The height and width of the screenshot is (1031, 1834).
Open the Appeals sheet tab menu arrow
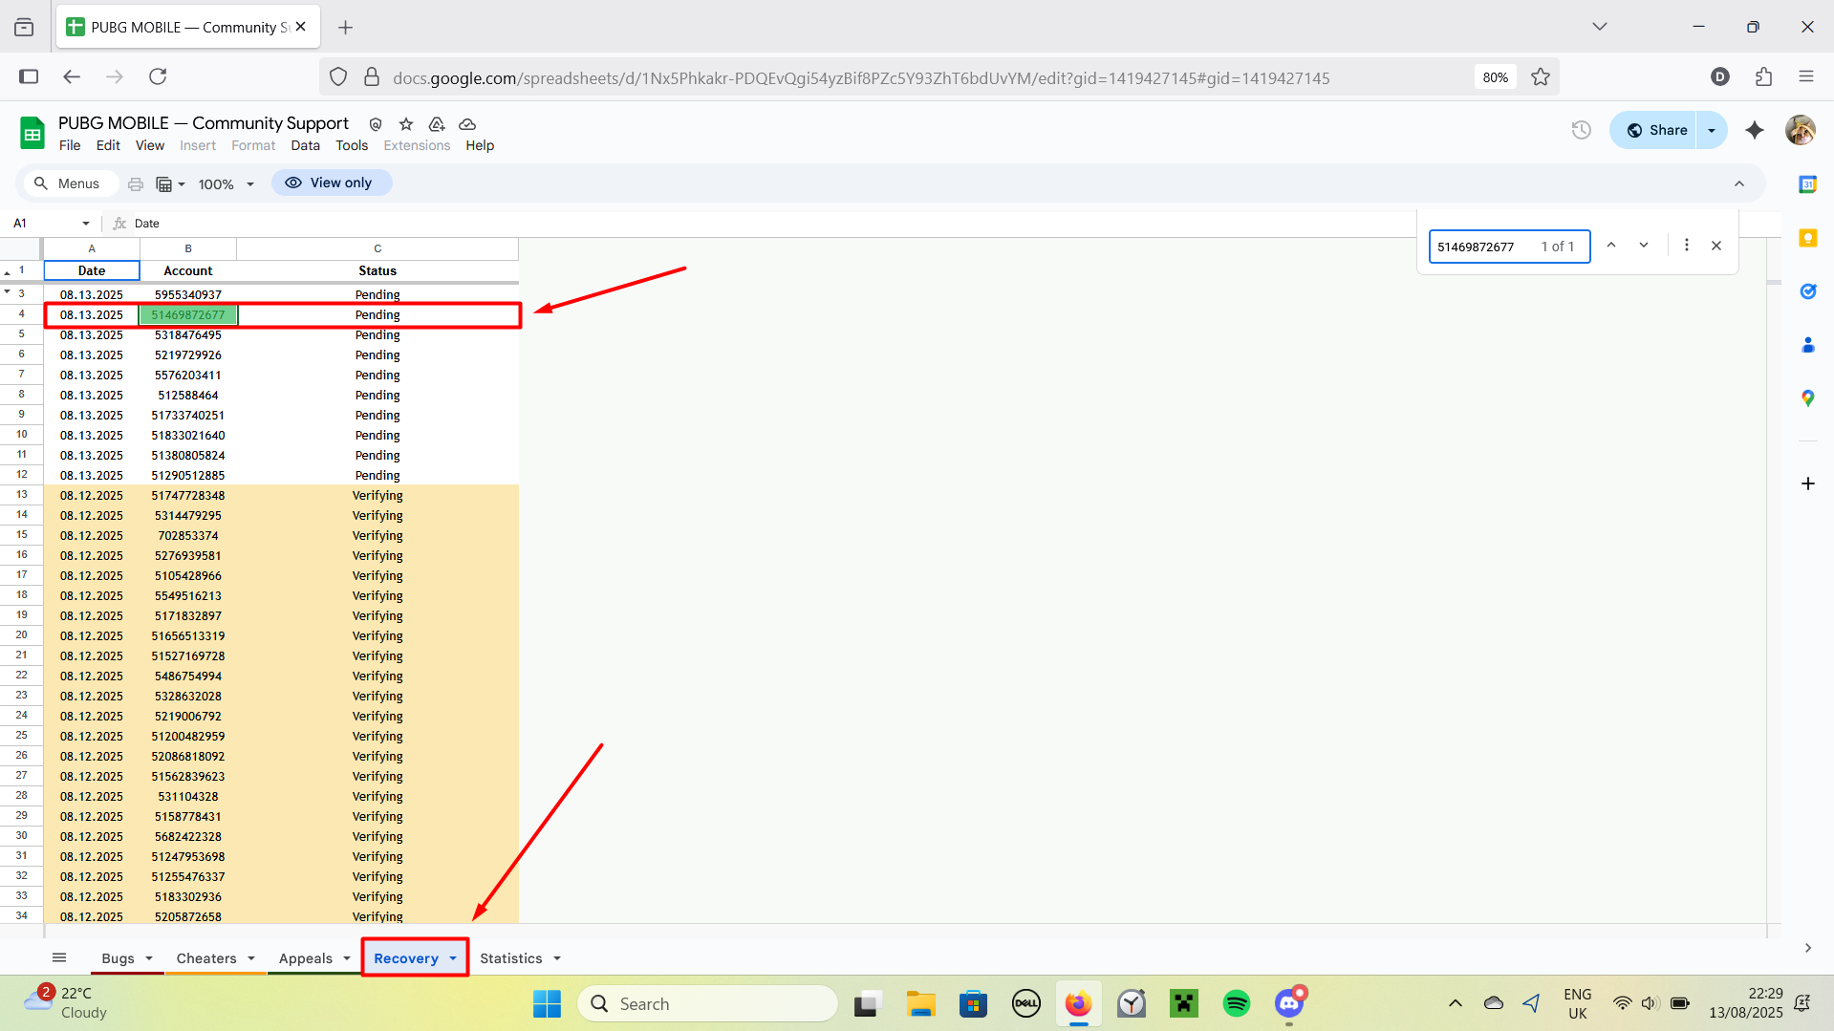click(347, 958)
